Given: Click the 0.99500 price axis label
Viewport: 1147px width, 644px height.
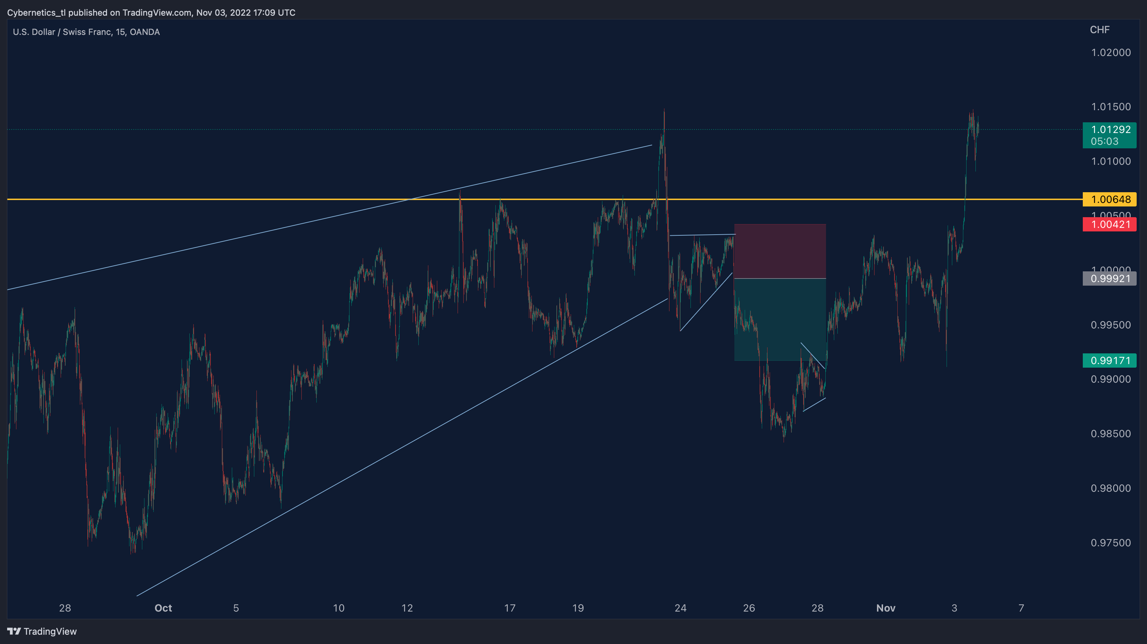Looking at the screenshot, I should click(x=1111, y=325).
